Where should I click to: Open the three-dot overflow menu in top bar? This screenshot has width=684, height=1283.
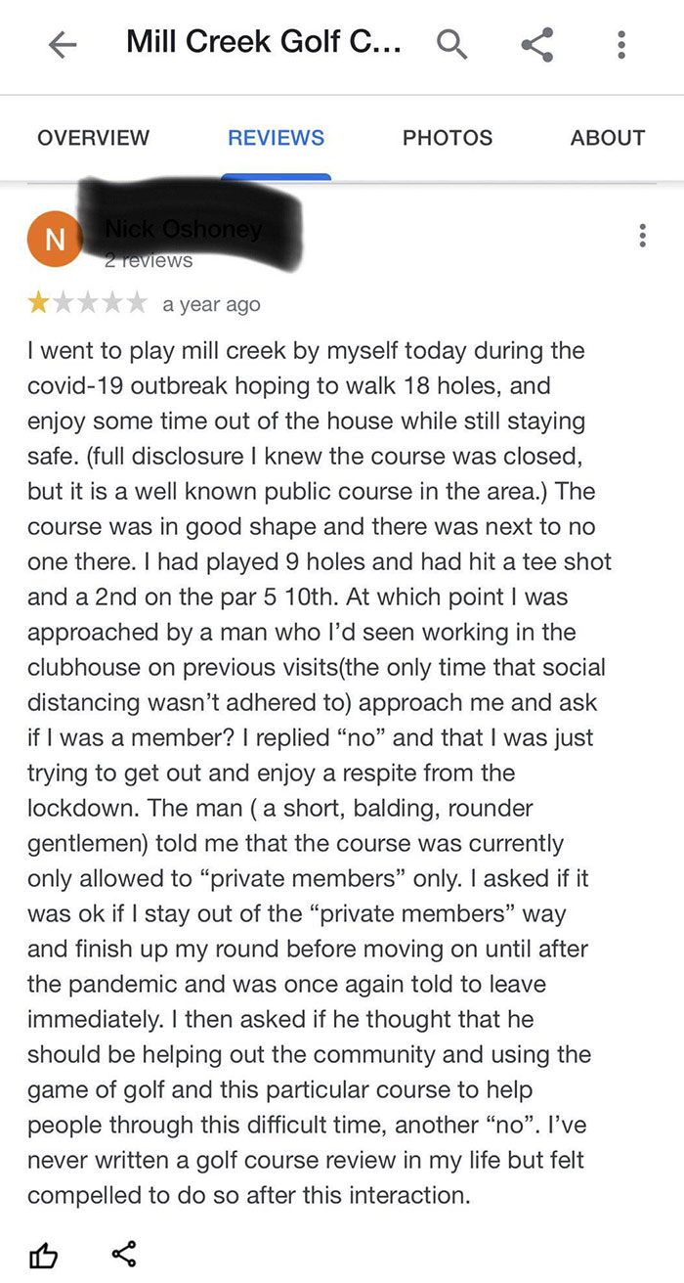[x=620, y=43]
